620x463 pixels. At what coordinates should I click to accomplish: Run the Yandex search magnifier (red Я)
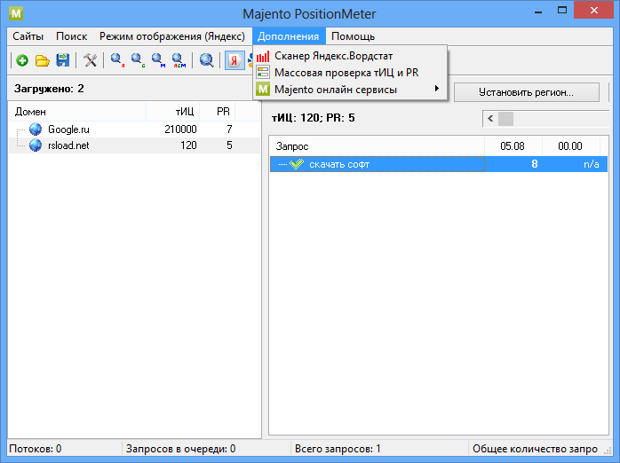pos(117,60)
